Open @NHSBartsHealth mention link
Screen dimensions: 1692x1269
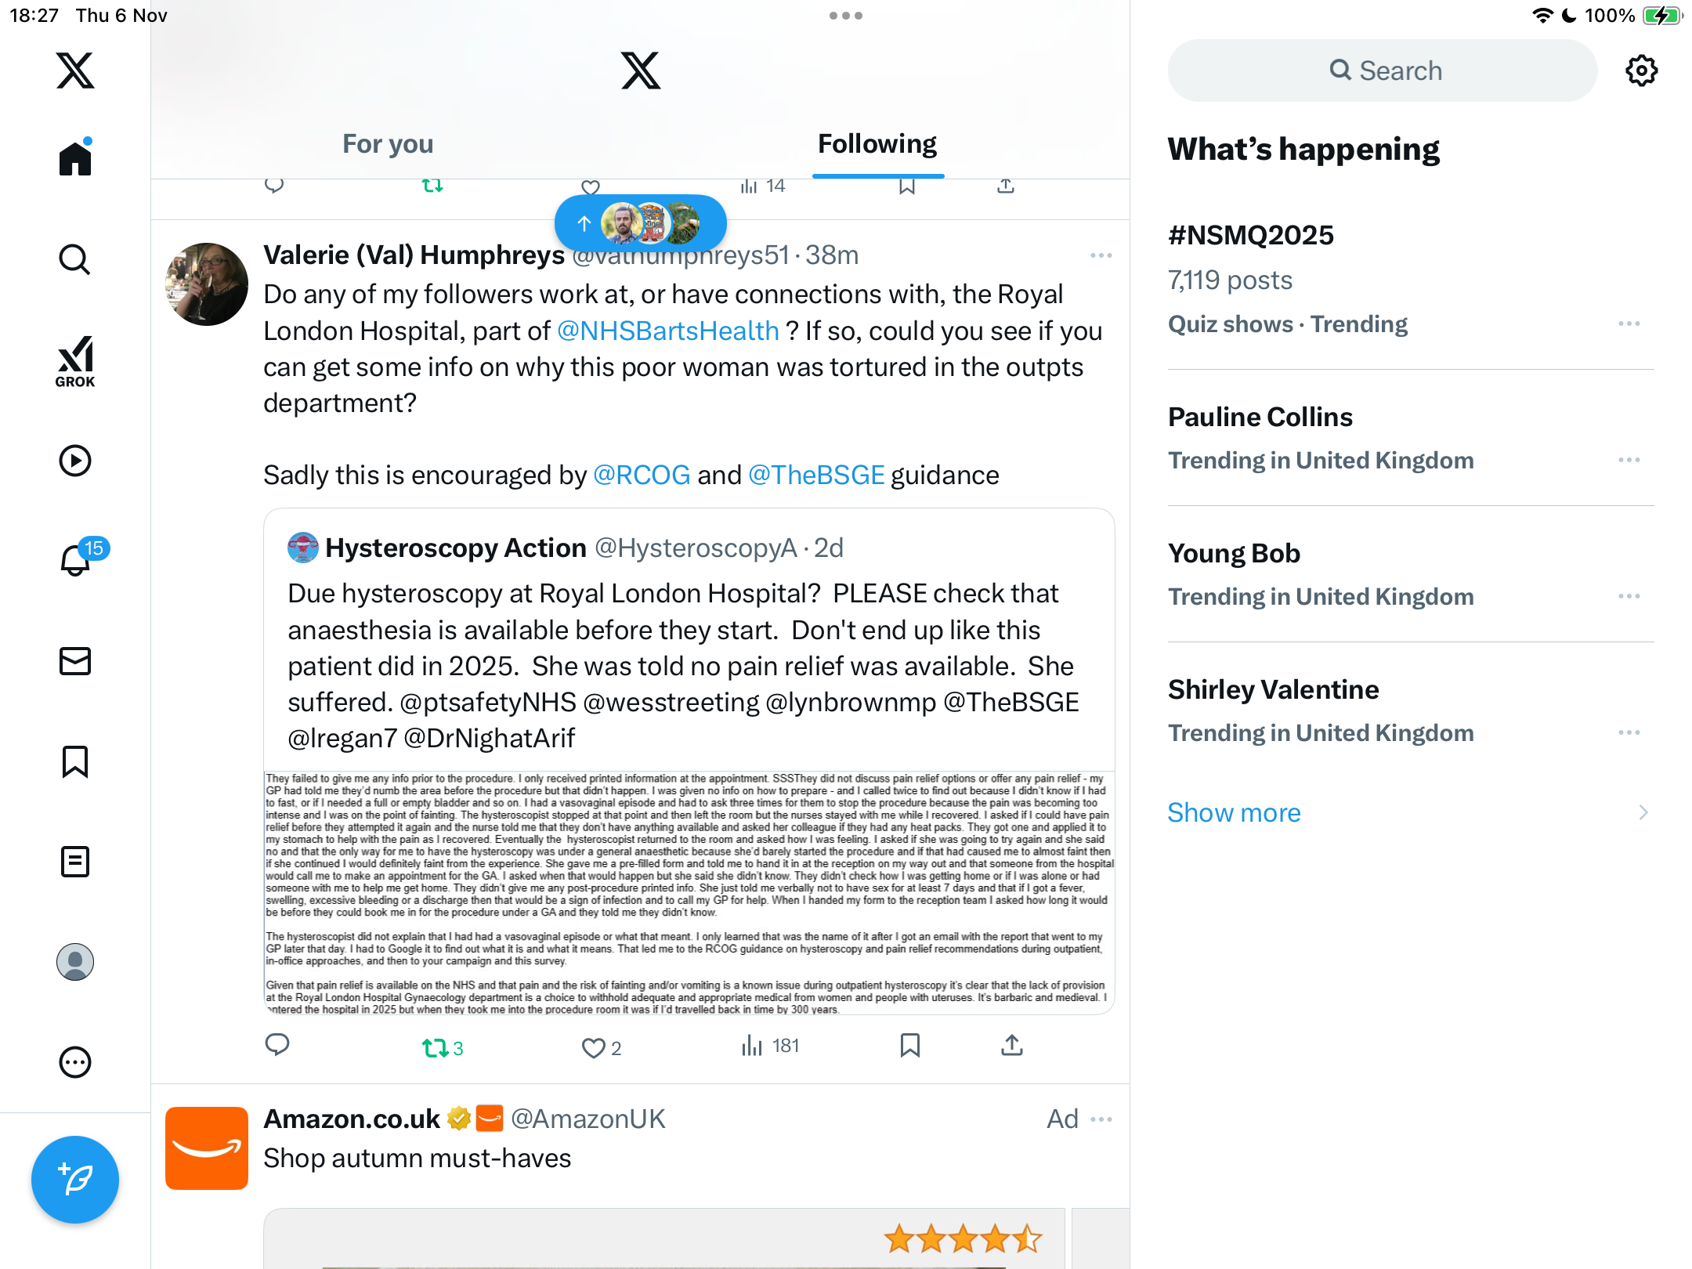coord(667,331)
